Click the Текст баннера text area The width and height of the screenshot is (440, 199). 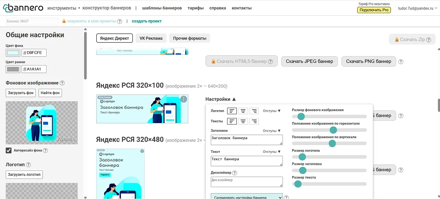click(x=247, y=161)
